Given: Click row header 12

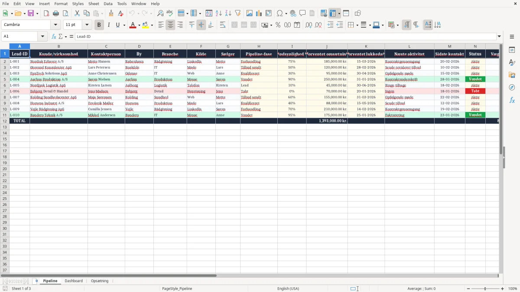Looking at the screenshot, I should (x=5, y=121).
